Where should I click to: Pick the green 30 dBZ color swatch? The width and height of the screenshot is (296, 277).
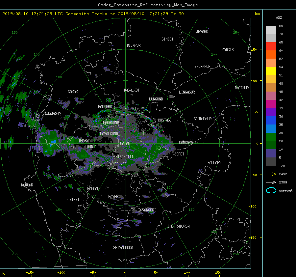pos(271,137)
